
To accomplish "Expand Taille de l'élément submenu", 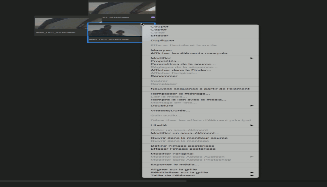I will 200,175.
